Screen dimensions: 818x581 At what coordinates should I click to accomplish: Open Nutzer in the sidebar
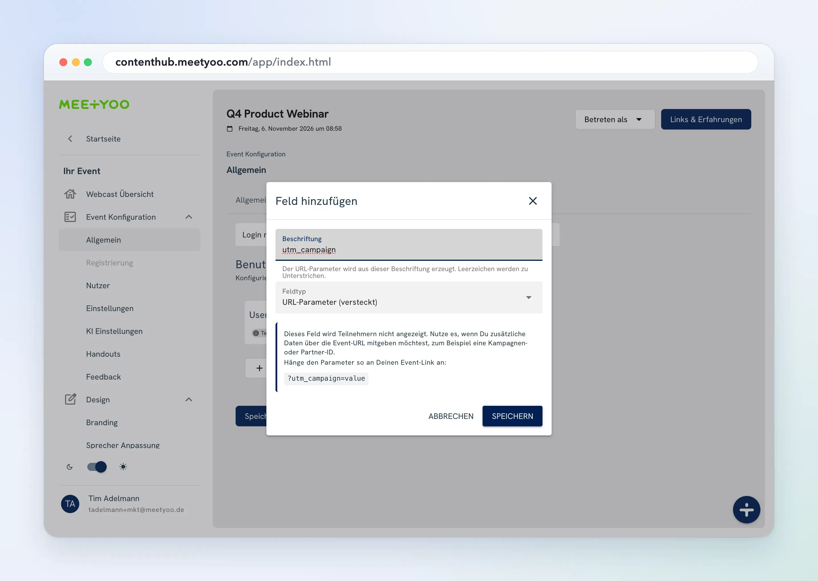pos(98,285)
